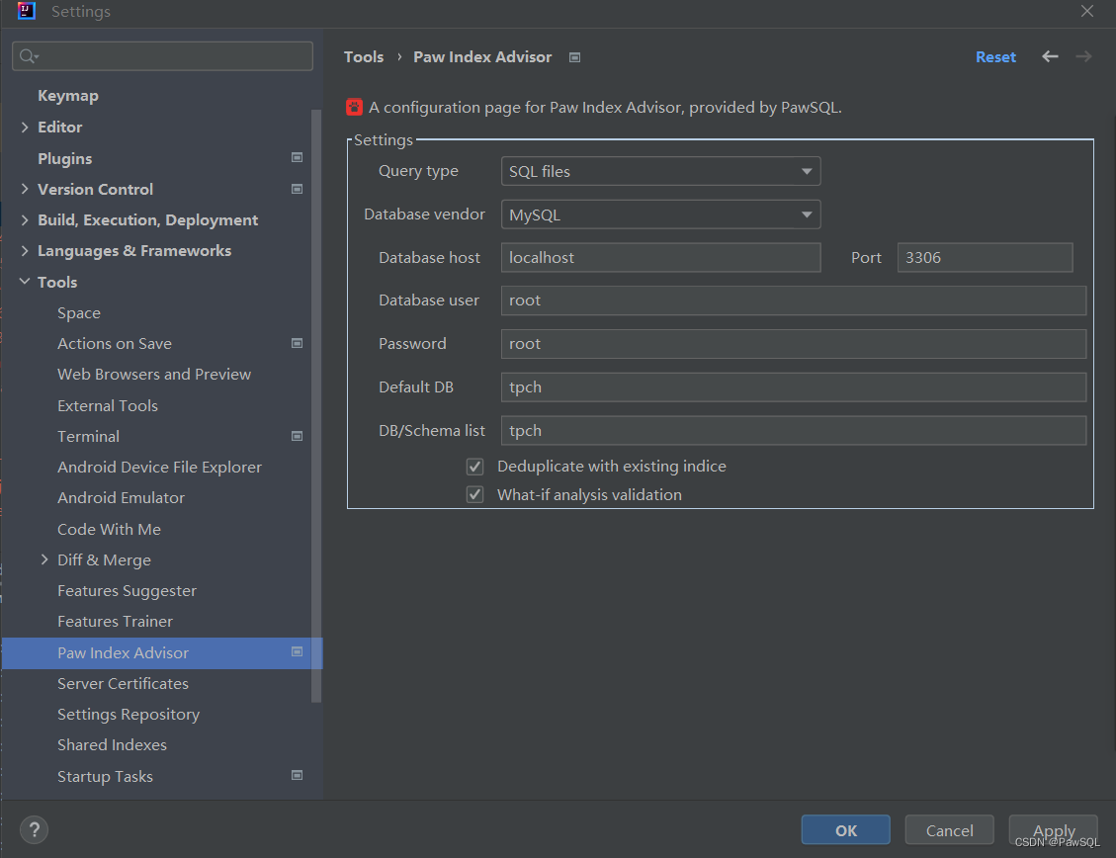The width and height of the screenshot is (1116, 858).
Task: Click the Password field
Action: [794, 344]
